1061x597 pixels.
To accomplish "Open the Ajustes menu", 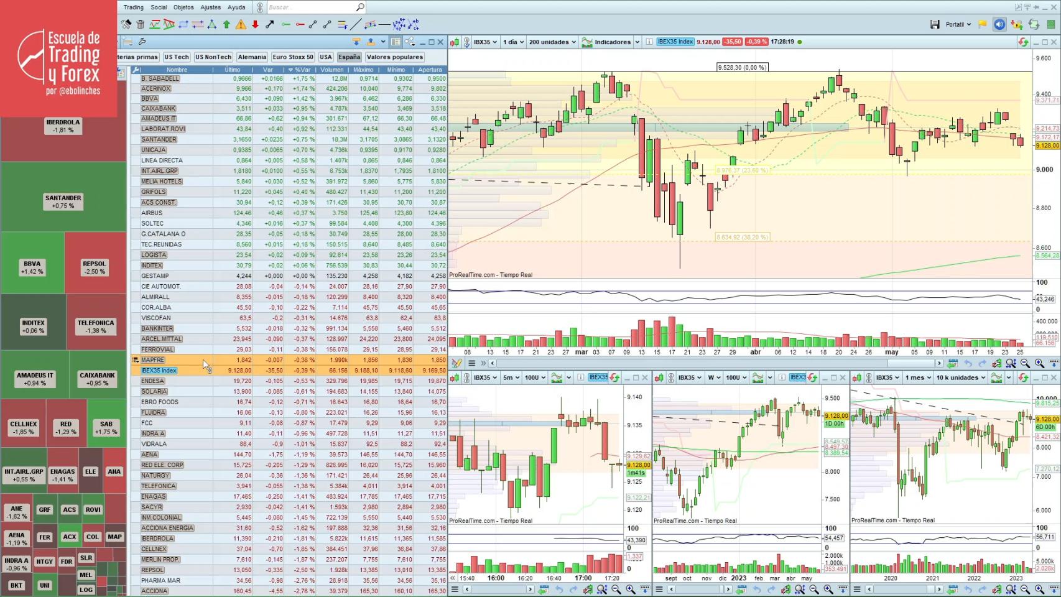I will click(x=210, y=7).
